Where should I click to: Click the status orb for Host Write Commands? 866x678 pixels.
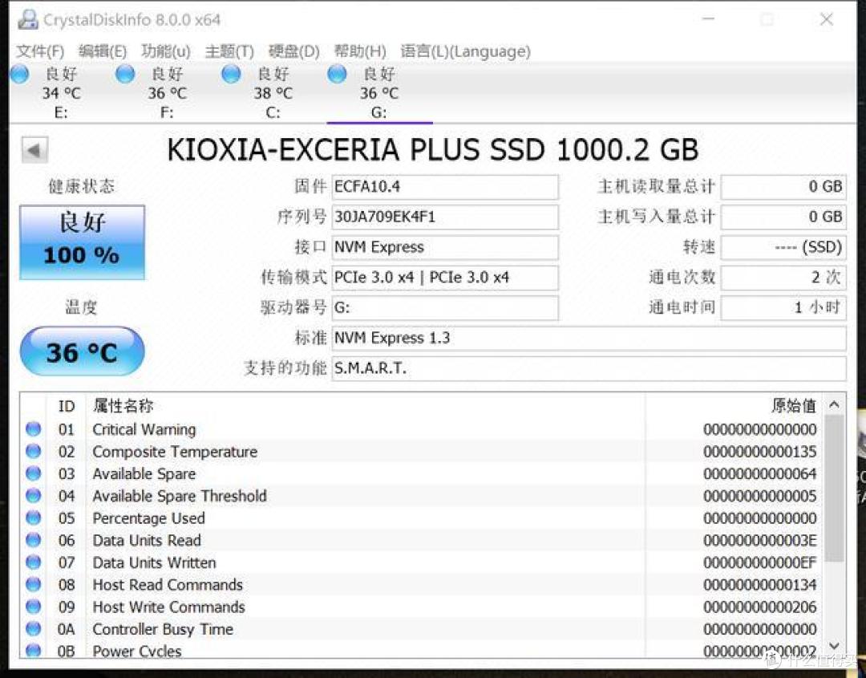34,607
